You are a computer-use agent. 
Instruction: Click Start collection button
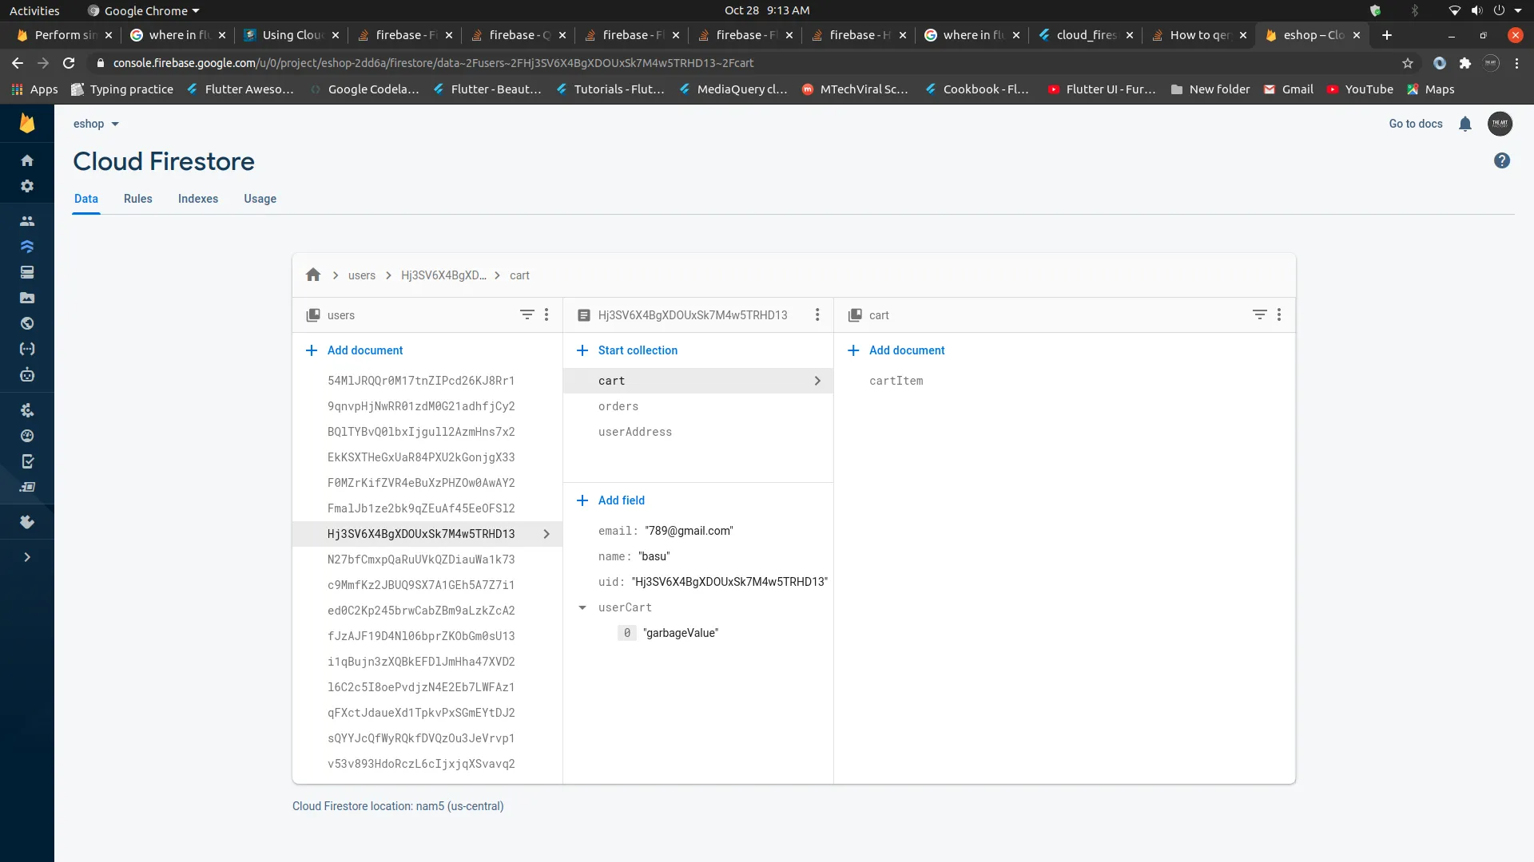pyautogui.click(x=637, y=350)
